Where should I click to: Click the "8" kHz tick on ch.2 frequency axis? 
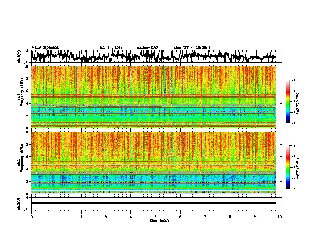point(27,144)
